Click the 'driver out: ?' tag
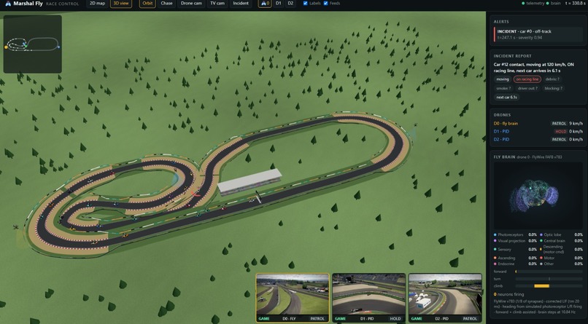 527,88
